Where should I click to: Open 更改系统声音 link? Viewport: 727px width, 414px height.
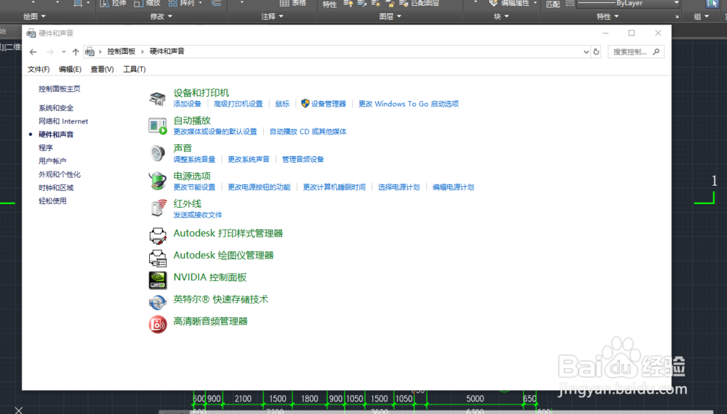pos(249,159)
